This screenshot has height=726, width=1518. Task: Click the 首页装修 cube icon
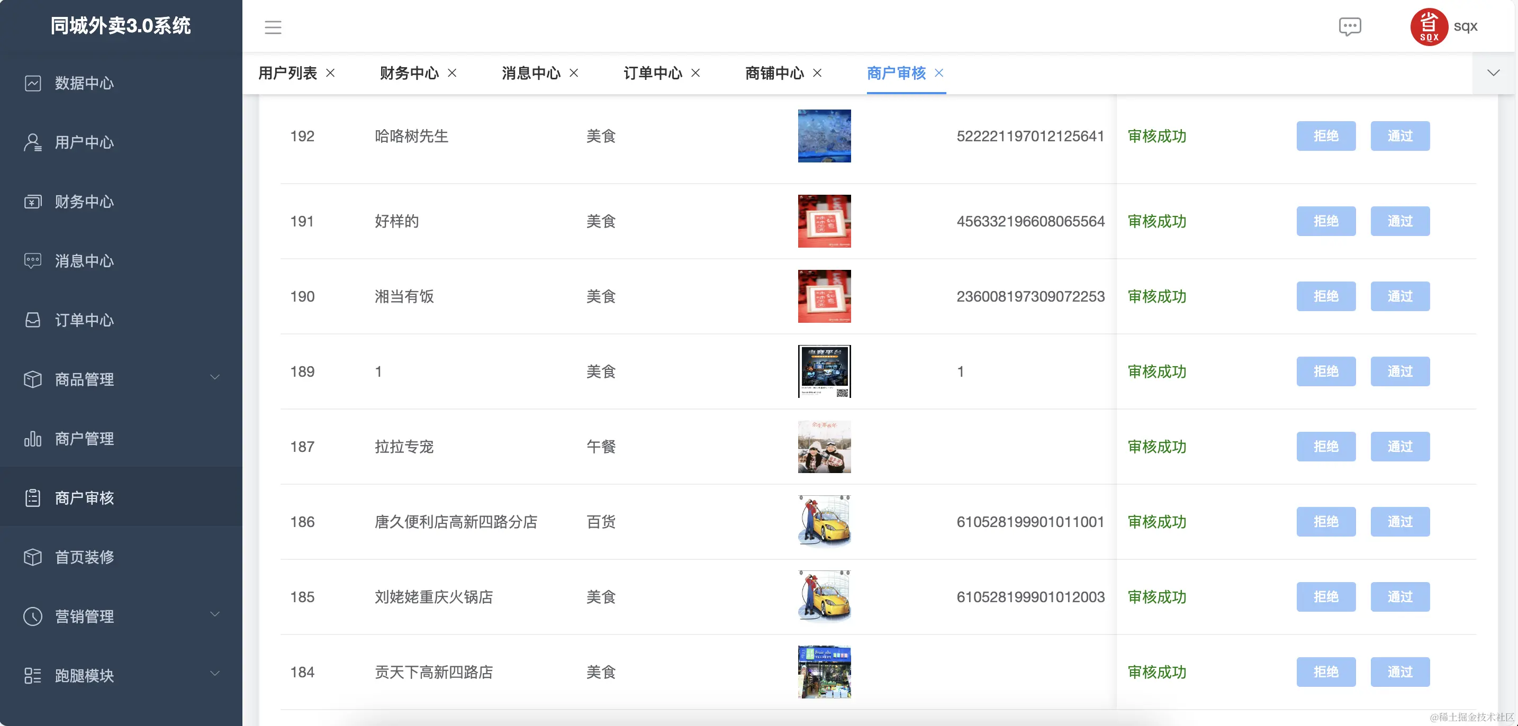click(x=33, y=558)
